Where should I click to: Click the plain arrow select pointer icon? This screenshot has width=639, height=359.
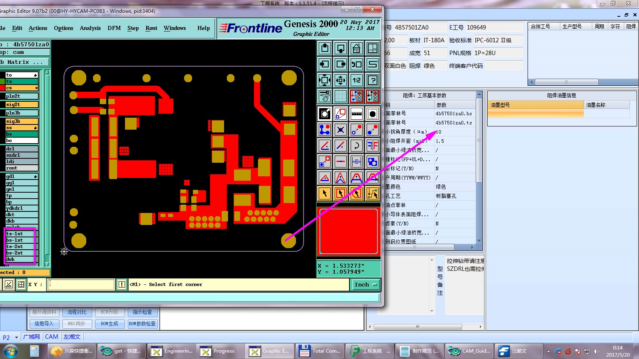click(325, 193)
